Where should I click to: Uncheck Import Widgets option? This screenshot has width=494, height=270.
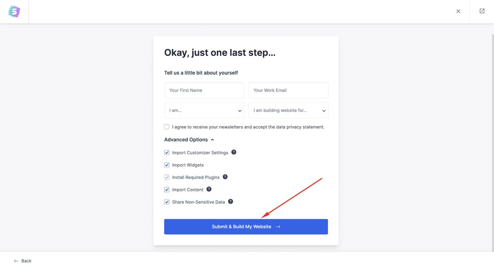(x=167, y=165)
